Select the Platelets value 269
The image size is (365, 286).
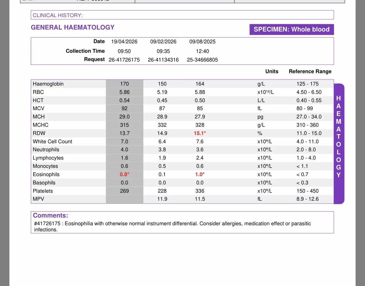point(124,191)
